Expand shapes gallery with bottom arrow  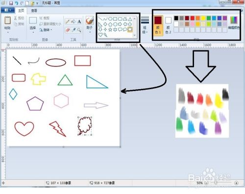point(134,35)
